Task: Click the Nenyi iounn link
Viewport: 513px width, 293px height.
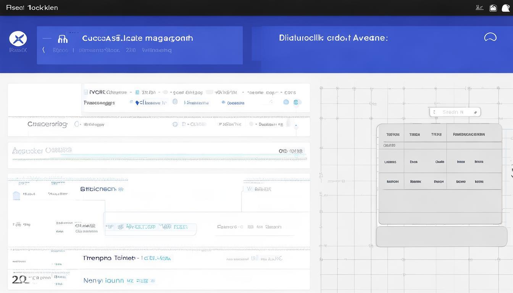Action: point(104,280)
